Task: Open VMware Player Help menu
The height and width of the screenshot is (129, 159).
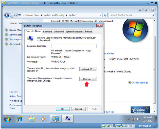Action: tap(74, 3)
